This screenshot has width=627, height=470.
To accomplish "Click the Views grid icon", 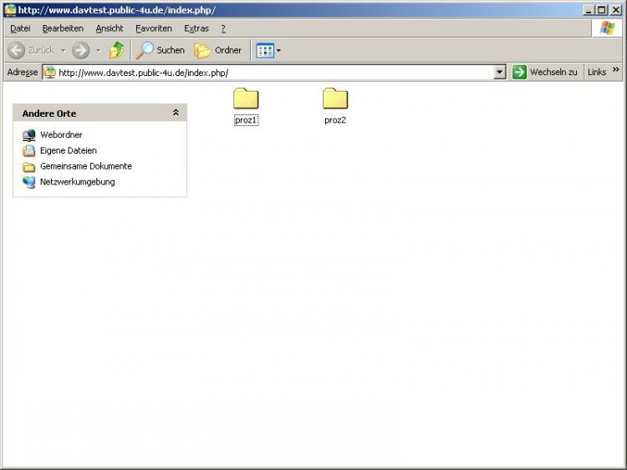I will click(x=265, y=50).
